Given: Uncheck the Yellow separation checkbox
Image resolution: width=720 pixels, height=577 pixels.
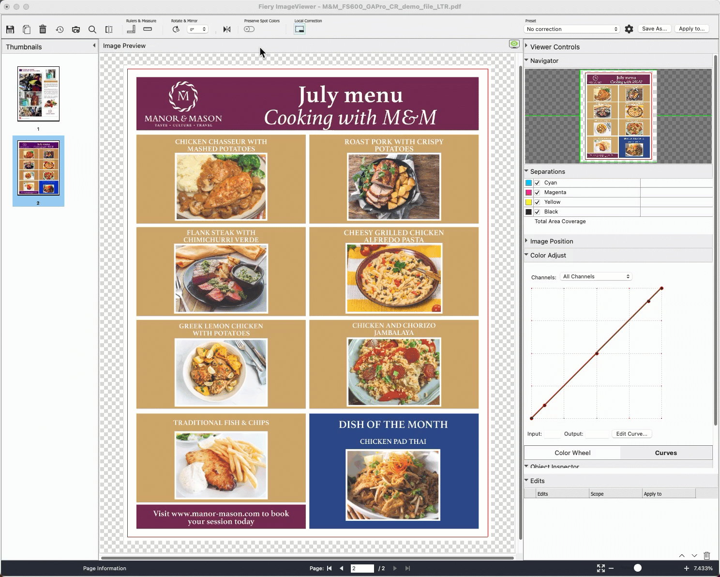Looking at the screenshot, I should coord(537,202).
